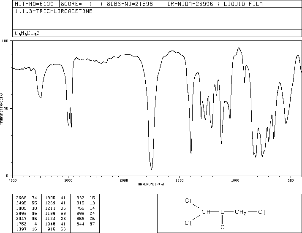
Task: Select peak table entry 3495
Action: pos(27,203)
